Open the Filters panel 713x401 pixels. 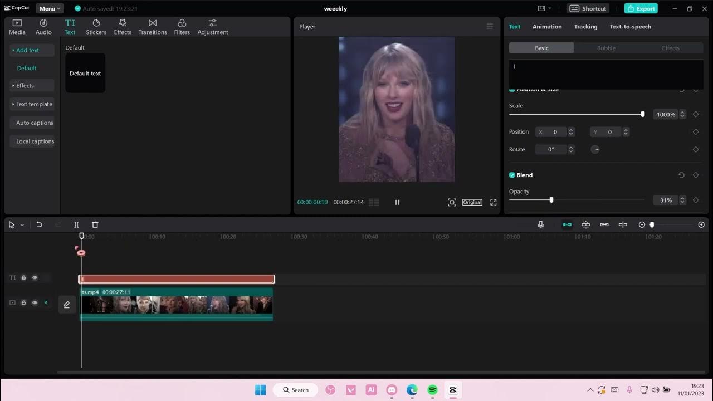(x=182, y=27)
